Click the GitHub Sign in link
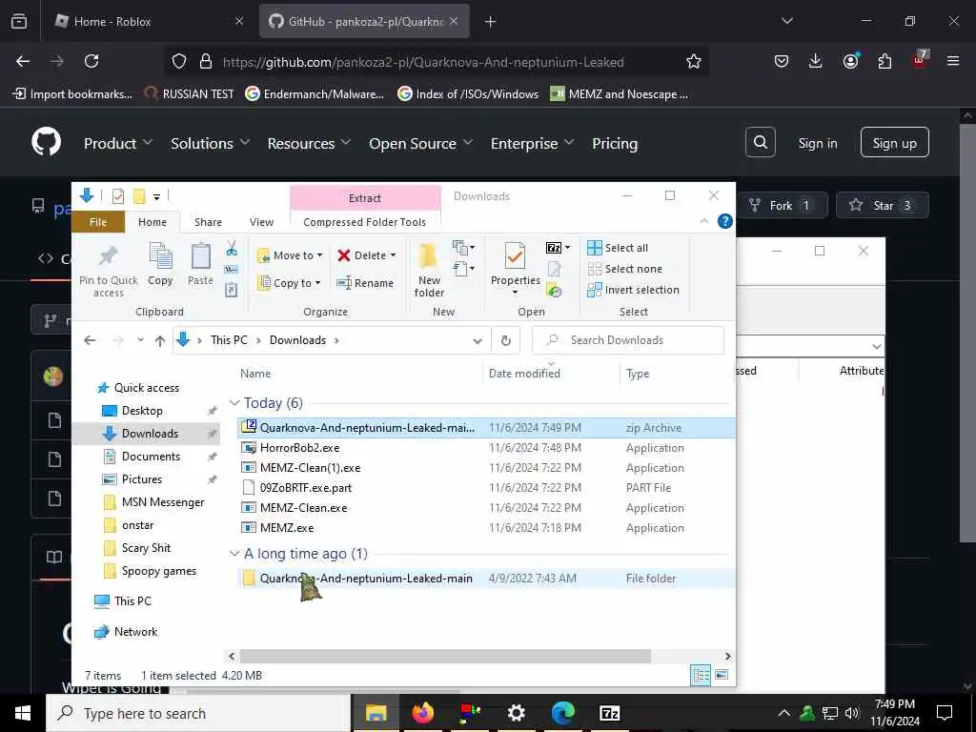Viewport: 976px width, 732px height. point(817,143)
